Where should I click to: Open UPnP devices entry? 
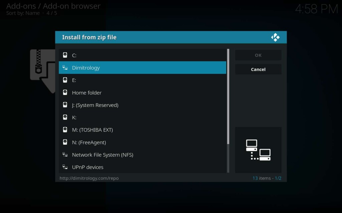[x=142, y=167]
